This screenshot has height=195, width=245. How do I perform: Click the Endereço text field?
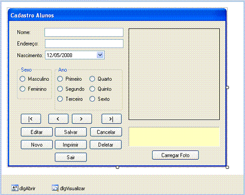coord(84,44)
